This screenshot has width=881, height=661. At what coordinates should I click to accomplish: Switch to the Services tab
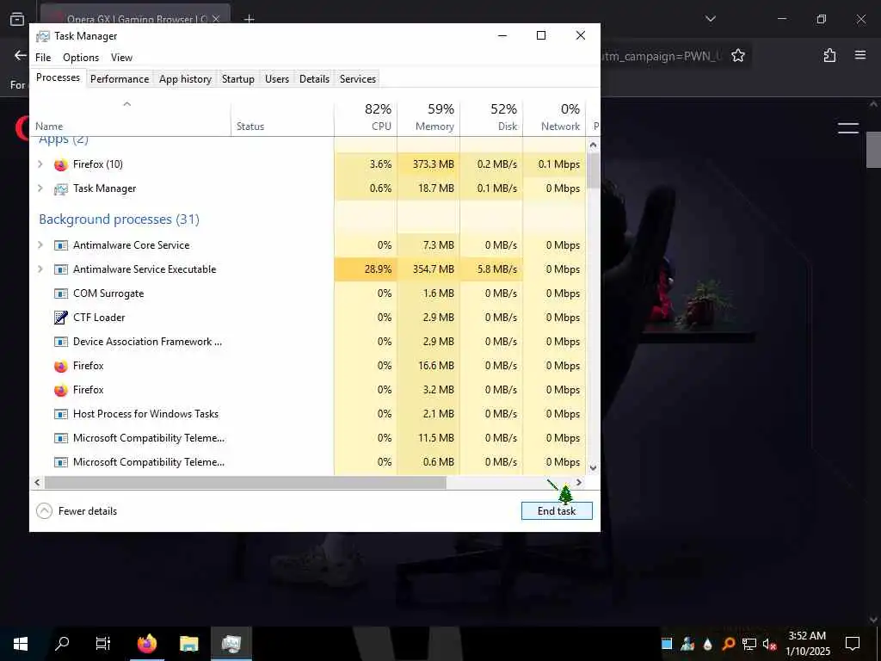pos(357,79)
